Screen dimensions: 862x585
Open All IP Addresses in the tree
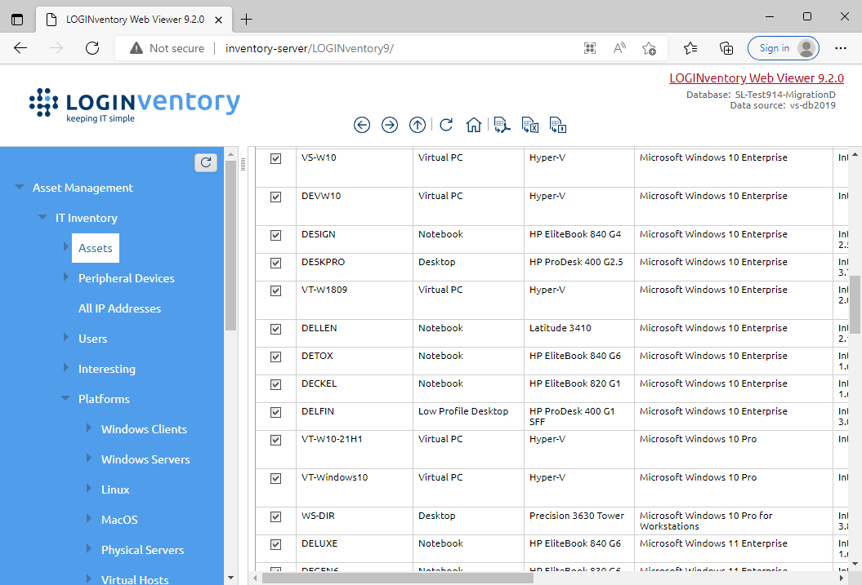click(x=120, y=308)
